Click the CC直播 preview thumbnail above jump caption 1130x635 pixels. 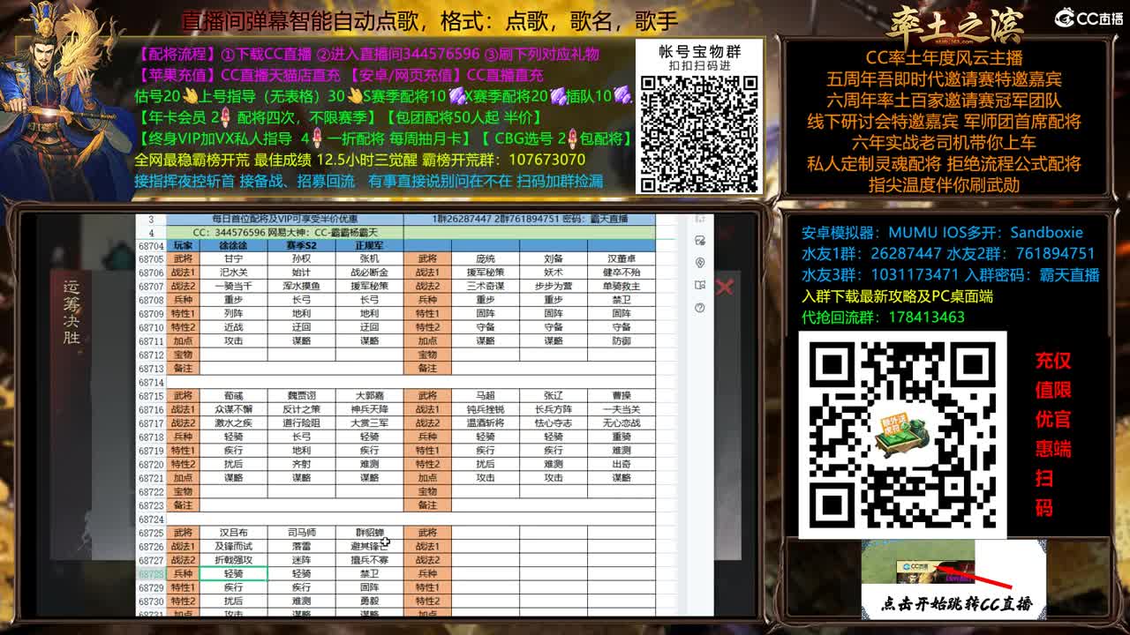tap(918, 562)
